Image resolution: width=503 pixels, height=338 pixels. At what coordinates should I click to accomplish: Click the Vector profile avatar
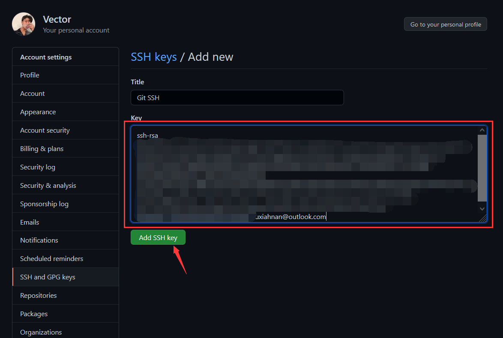pos(24,24)
